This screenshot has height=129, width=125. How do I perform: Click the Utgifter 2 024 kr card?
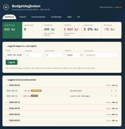[x=72, y=30]
